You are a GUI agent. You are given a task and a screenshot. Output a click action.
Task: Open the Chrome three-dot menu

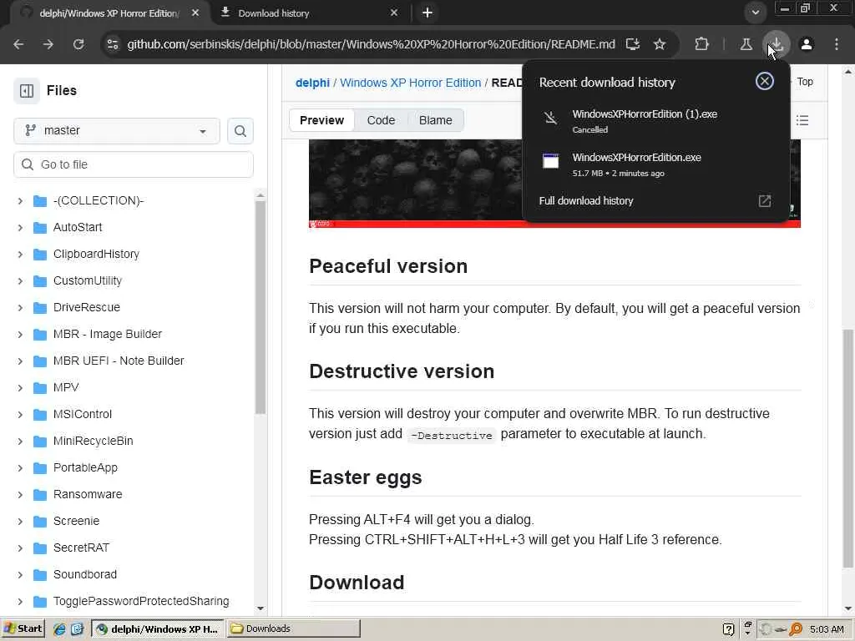[837, 44]
